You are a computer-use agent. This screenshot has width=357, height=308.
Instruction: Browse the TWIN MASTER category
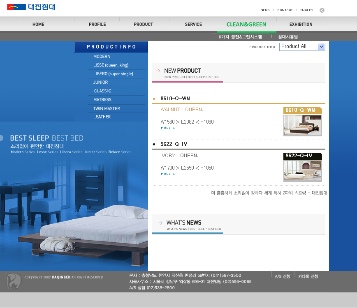(x=107, y=109)
